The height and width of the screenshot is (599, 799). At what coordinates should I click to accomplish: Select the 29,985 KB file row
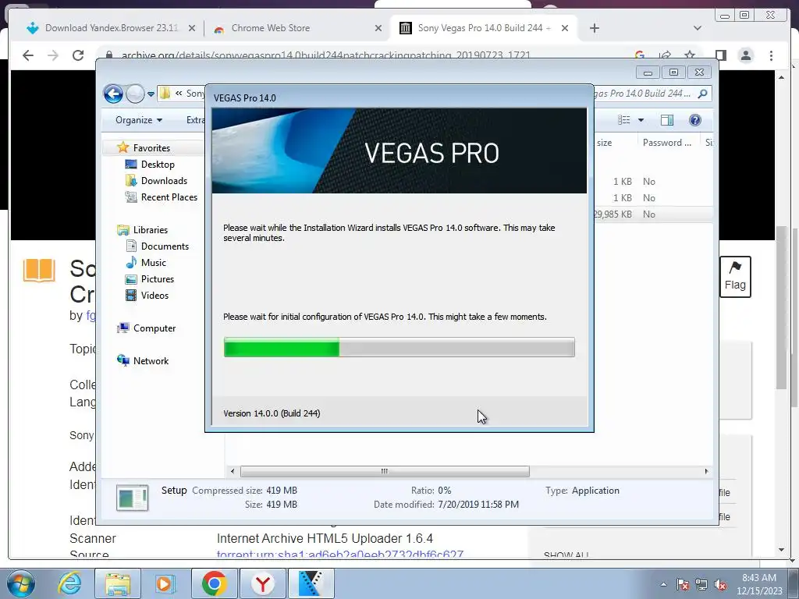pos(654,214)
